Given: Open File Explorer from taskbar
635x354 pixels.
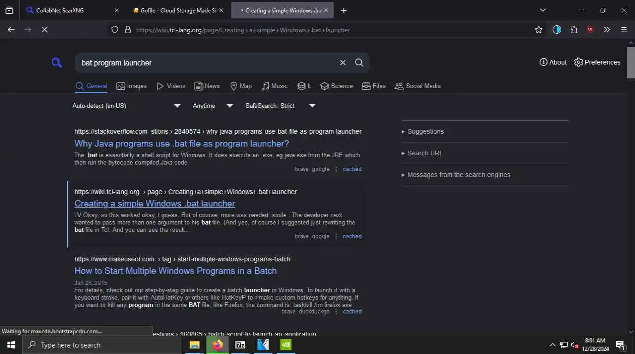Looking at the screenshot, I should pos(195,345).
